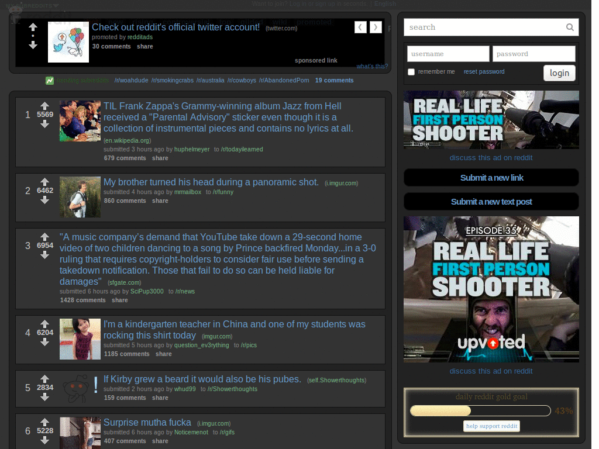Show previous promoted post with left arrow

360,27
